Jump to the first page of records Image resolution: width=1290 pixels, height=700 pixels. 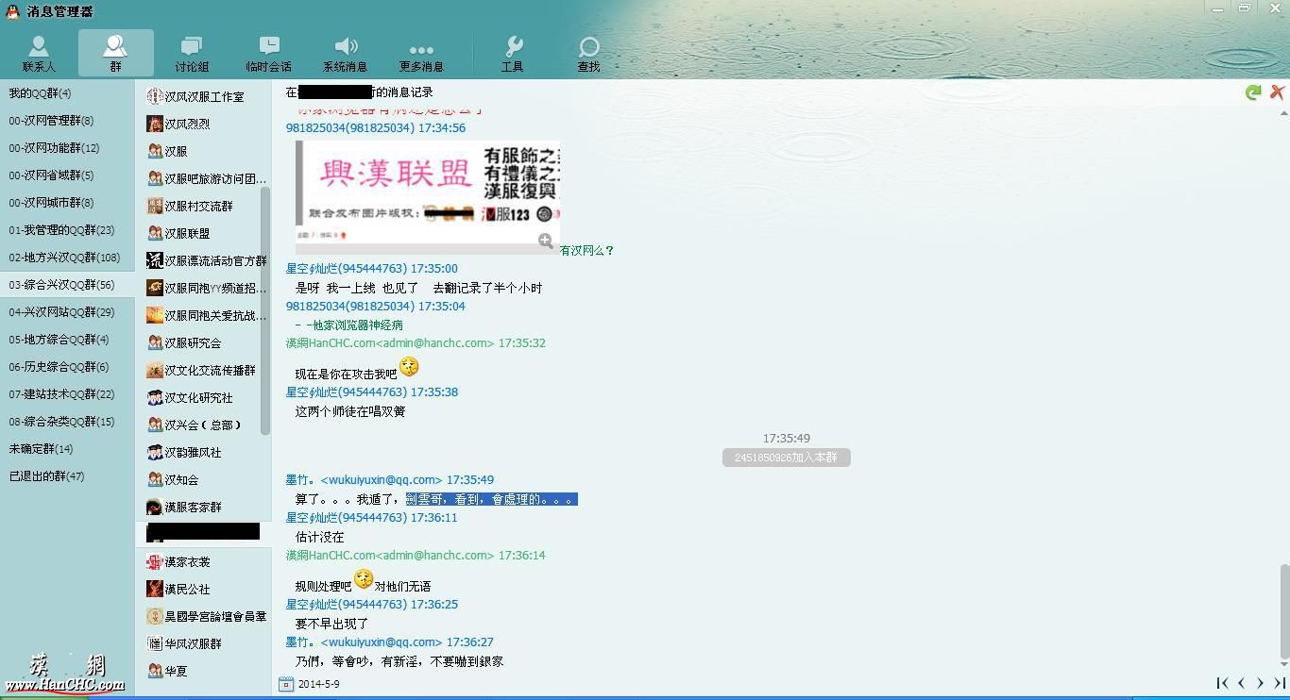click(1222, 683)
